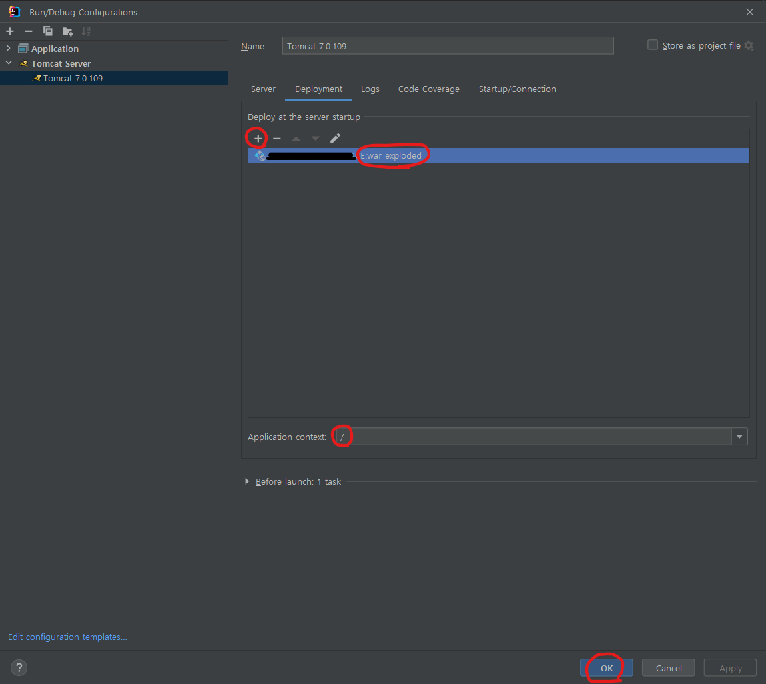Screen dimensions: 766x684
Task: Dismiss the dialog with Cancel
Action: pos(668,668)
